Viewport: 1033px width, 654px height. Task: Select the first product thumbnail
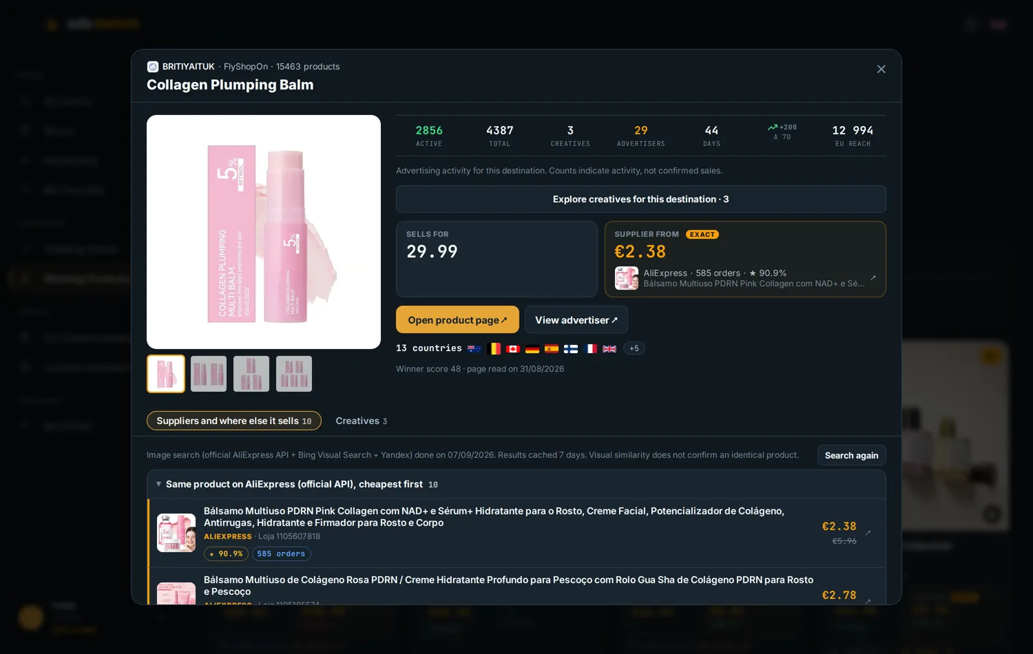166,374
